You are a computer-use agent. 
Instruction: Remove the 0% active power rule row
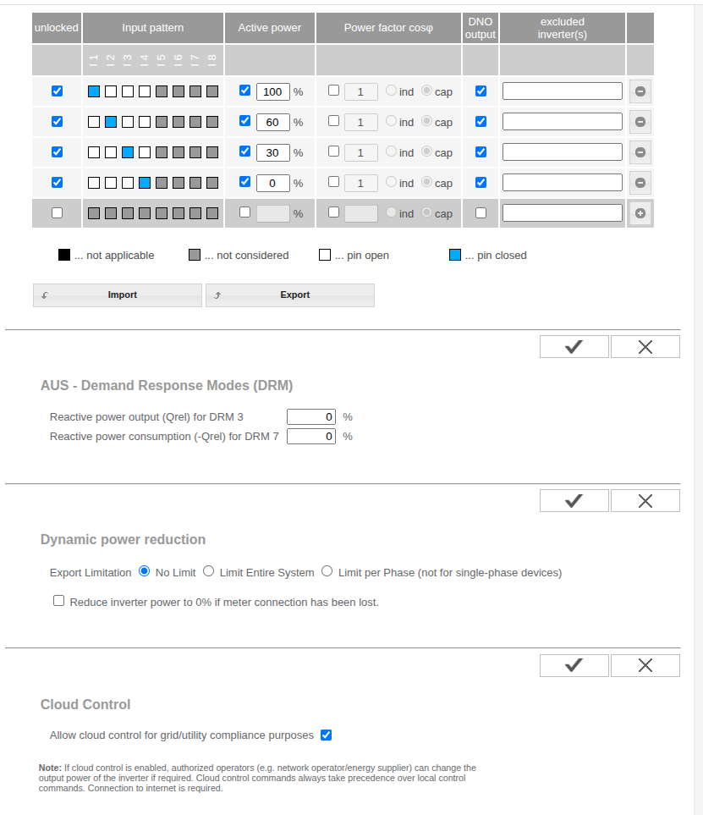(x=640, y=183)
